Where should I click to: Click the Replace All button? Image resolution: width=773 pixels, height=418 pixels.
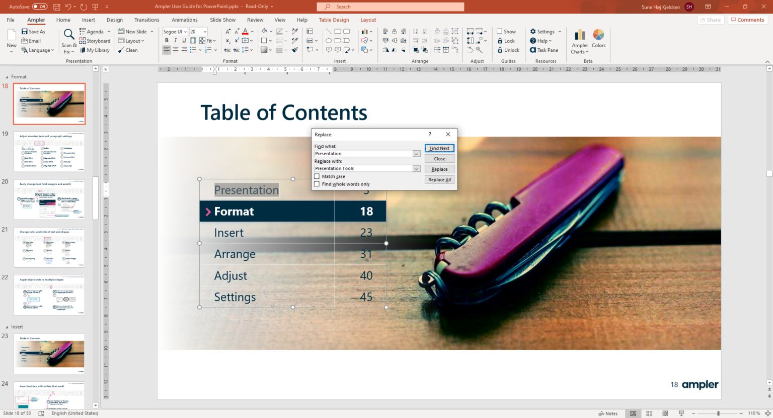click(439, 179)
